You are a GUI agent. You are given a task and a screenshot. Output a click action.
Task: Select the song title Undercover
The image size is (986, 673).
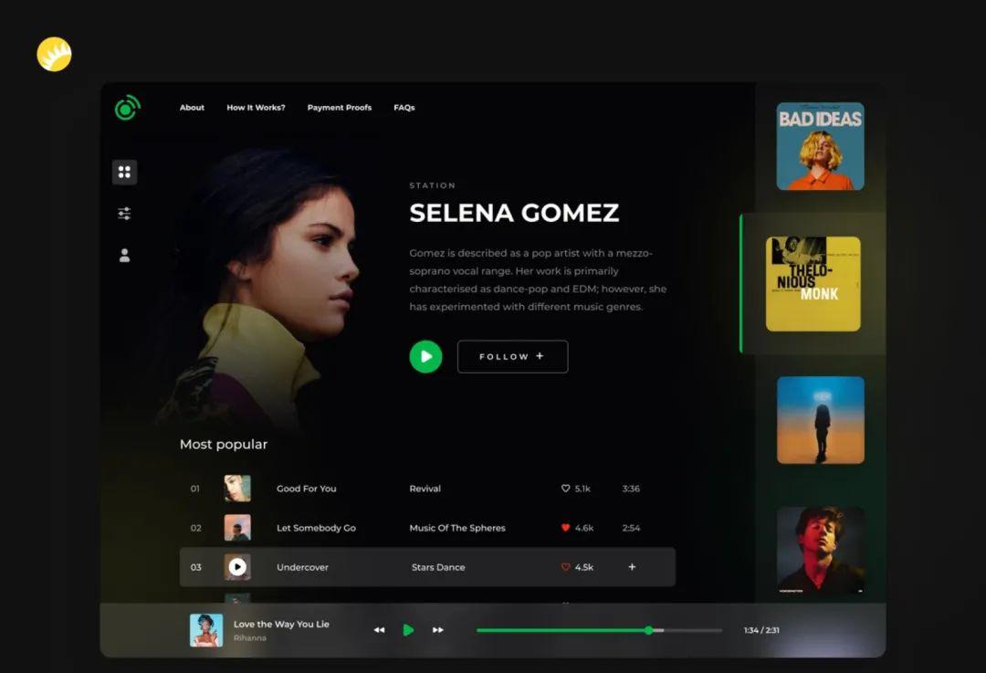[x=302, y=567]
